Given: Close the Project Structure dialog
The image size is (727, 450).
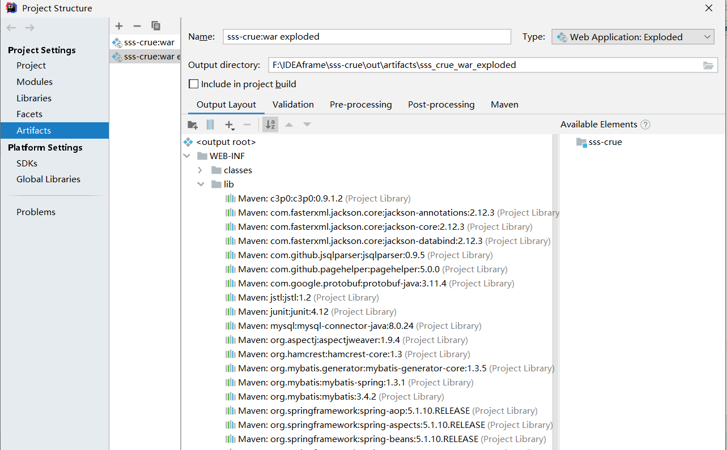Looking at the screenshot, I should [708, 8].
